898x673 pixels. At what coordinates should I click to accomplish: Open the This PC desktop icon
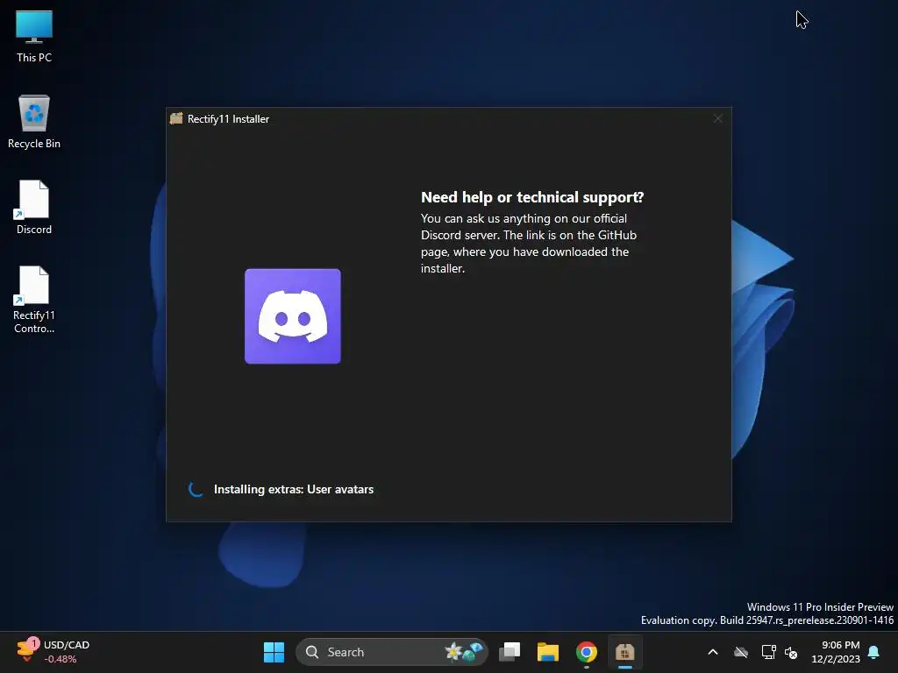pos(34,37)
